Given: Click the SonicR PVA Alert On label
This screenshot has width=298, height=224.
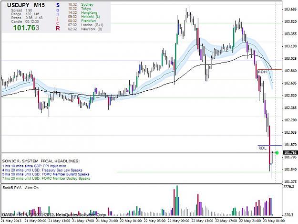Looking at the screenshot, I should (21, 188).
